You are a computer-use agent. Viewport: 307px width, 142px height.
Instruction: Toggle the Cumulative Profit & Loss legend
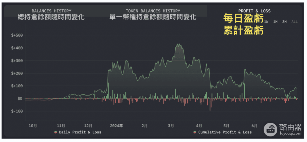point(223,132)
